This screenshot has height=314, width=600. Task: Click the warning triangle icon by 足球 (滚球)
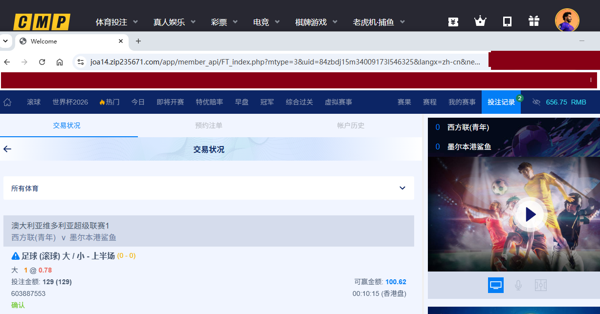pyautogui.click(x=16, y=255)
